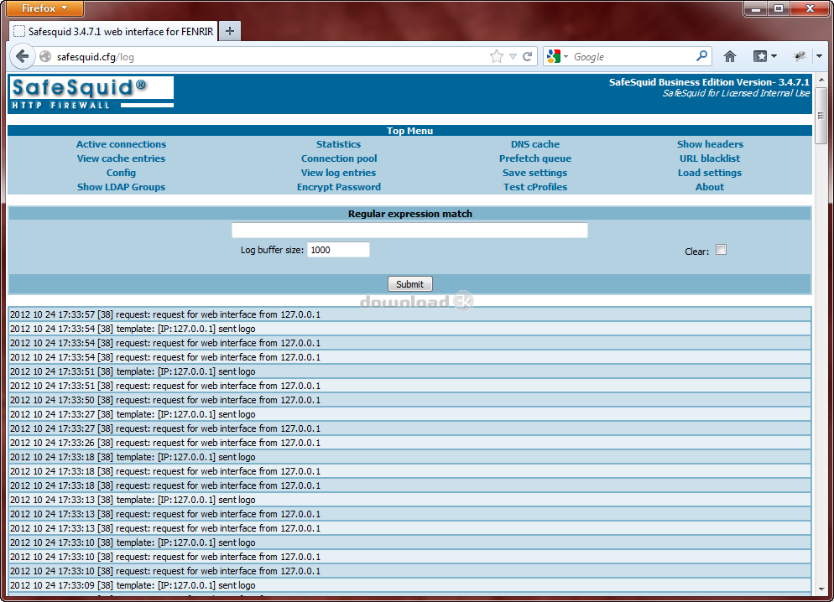The image size is (834, 602).
Task: Go to the Firefox Home page icon
Action: 729,56
